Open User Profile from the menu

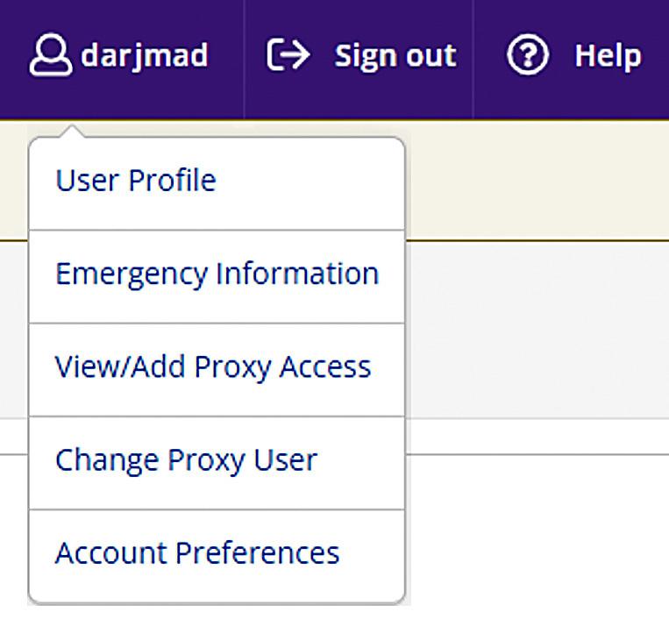pos(135,181)
